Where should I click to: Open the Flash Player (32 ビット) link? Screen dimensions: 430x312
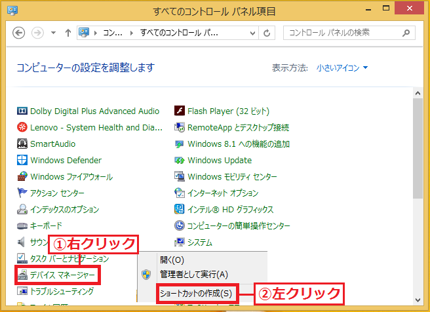click(x=228, y=111)
